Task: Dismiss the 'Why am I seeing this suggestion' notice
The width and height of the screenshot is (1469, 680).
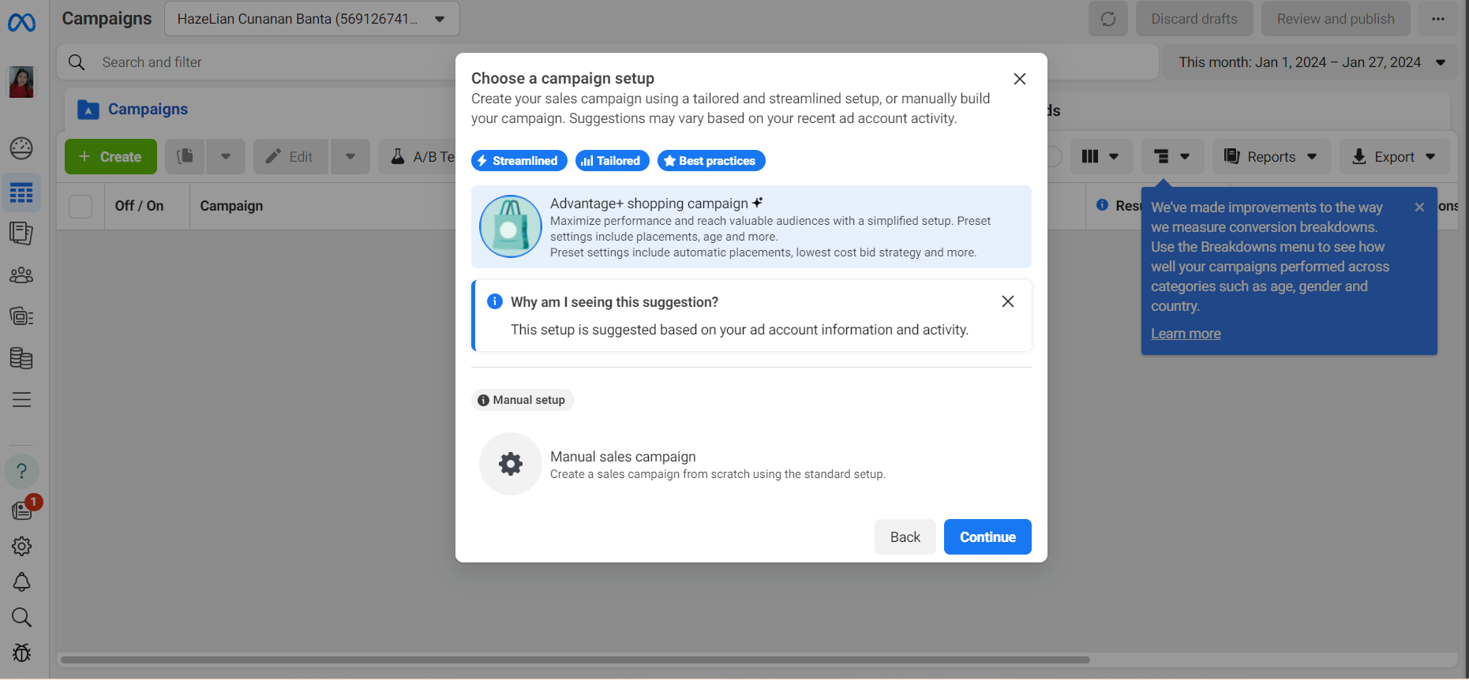Action: tap(1008, 301)
